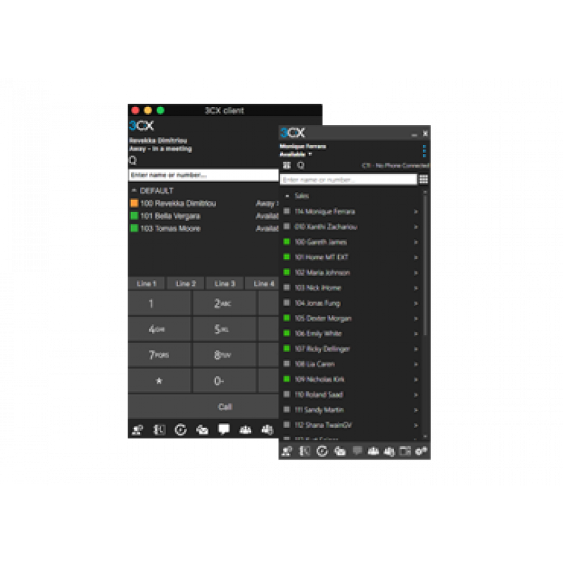The width and height of the screenshot is (563, 563).
Task: Open call history in the Mac 3CX client
Action: [181, 429]
